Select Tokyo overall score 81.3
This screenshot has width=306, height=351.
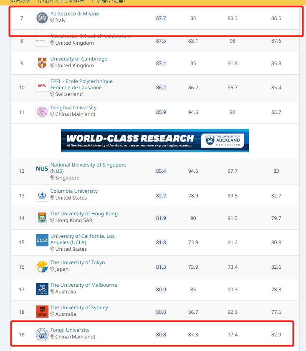[x=161, y=267]
